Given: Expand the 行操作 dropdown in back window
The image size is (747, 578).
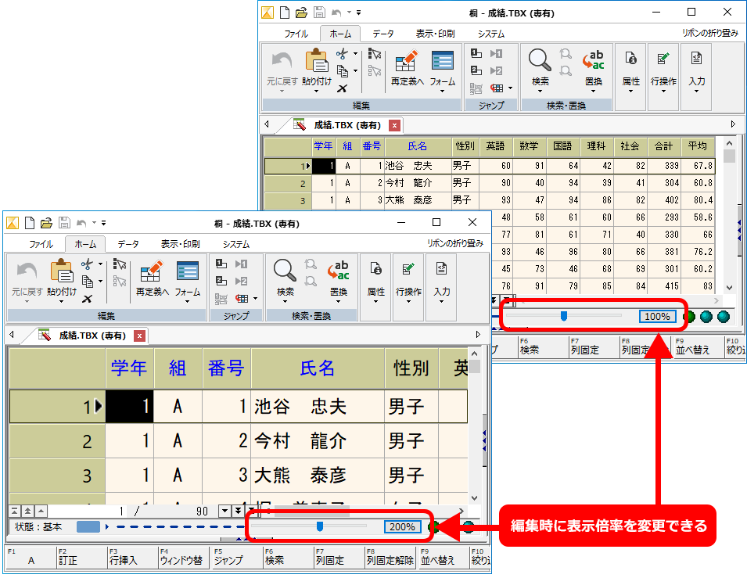Looking at the screenshot, I should click(663, 91).
